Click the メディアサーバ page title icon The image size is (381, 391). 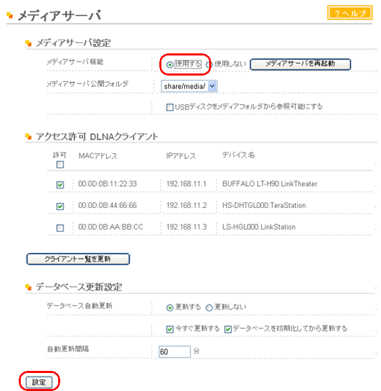tap(10, 15)
